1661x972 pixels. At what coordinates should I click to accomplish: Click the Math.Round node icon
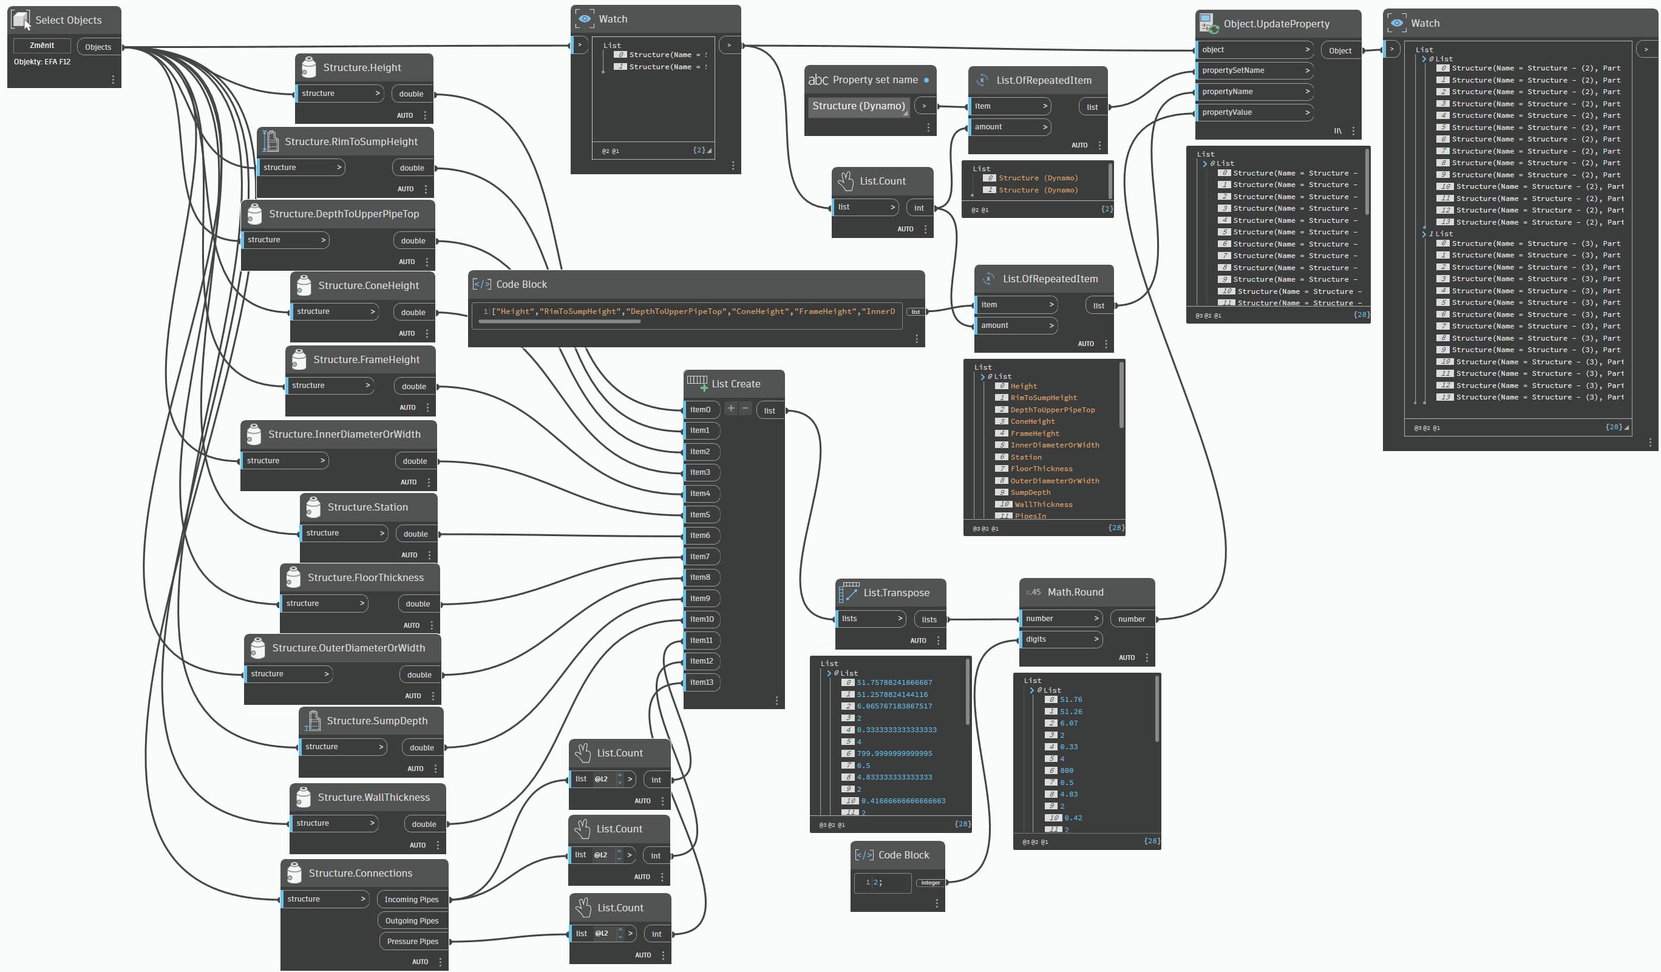[1032, 592]
